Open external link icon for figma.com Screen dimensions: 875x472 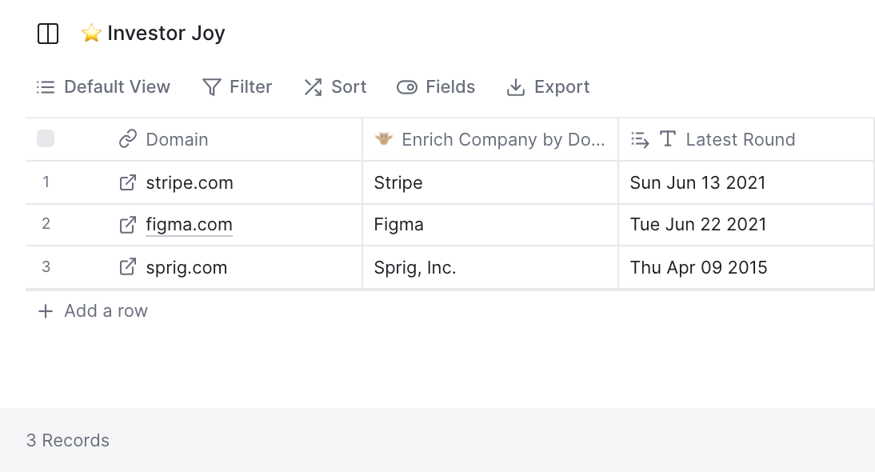pyautogui.click(x=128, y=224)
